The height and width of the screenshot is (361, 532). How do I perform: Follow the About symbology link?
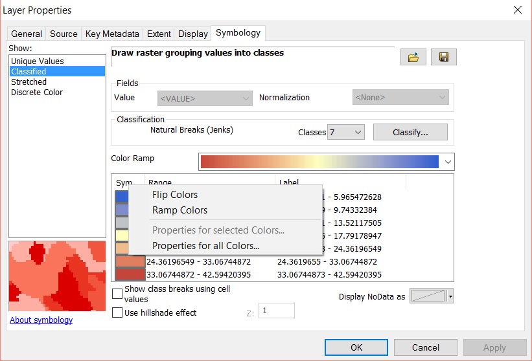41,320
